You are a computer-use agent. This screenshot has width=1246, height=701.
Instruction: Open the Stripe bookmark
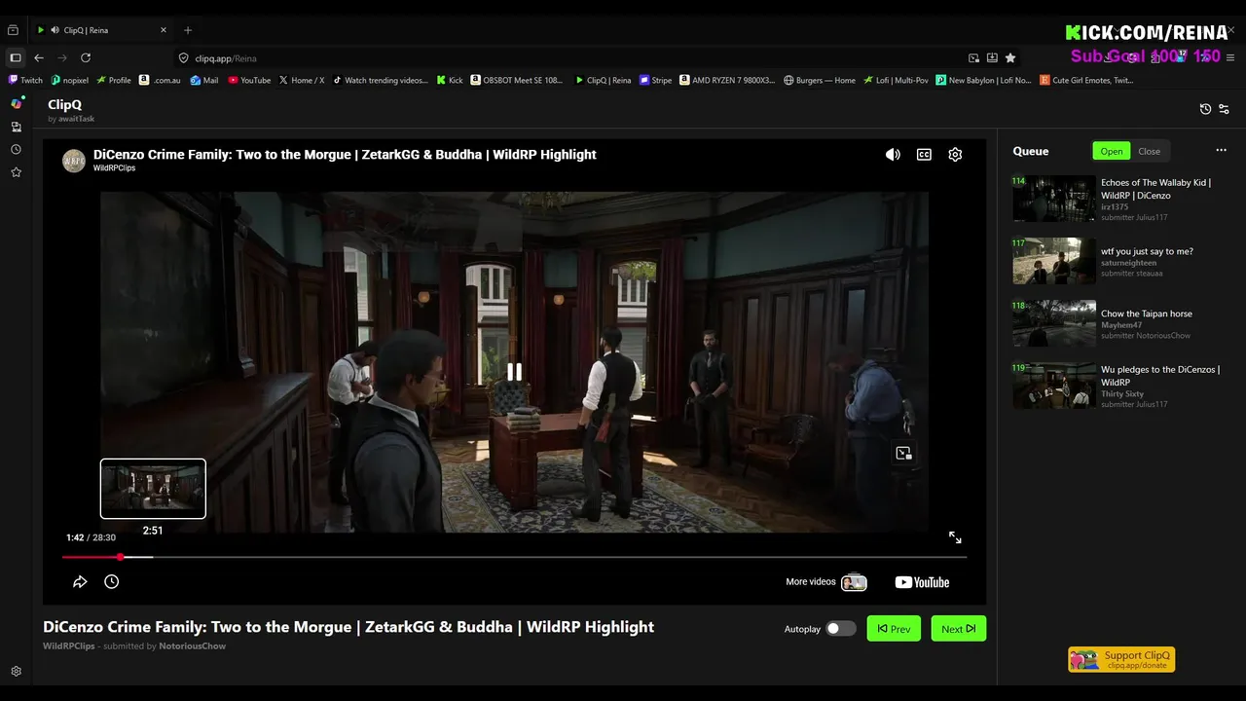(x=656, y=80)
